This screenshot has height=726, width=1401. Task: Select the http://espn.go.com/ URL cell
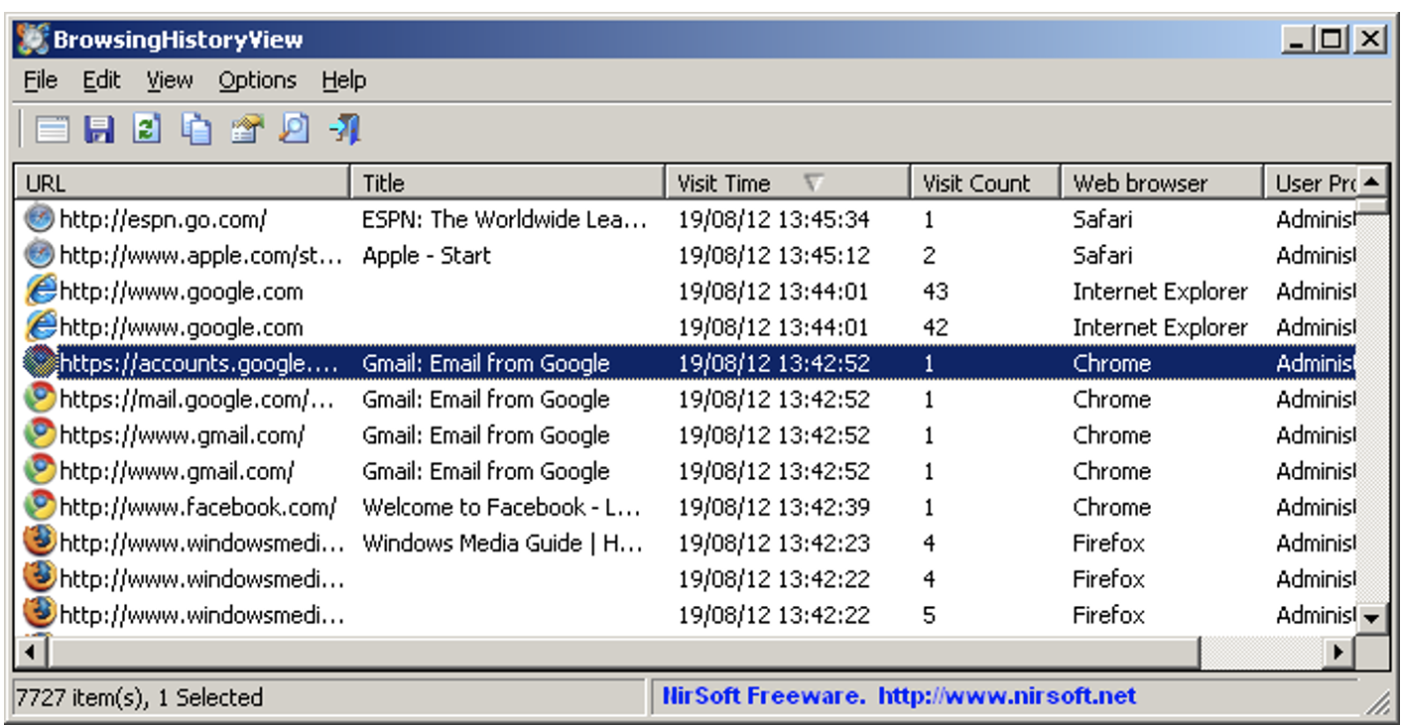pyautogui.click(x=163, y=219)
